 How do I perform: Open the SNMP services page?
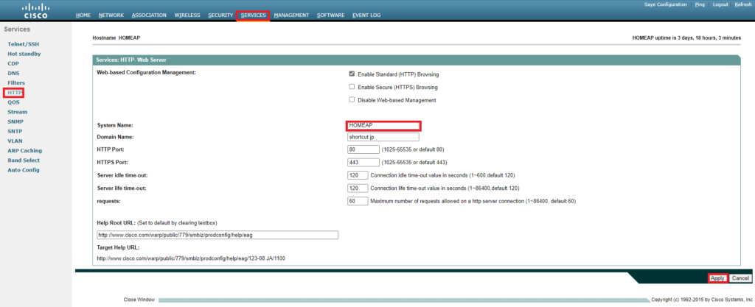click(15, 121)
